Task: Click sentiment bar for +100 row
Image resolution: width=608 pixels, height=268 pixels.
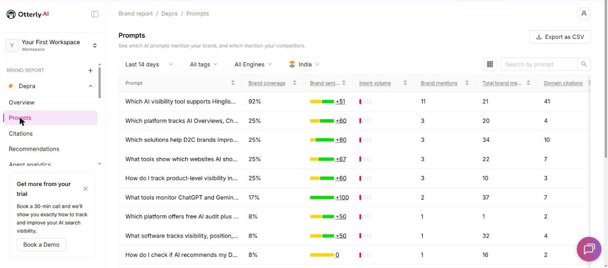Action: click(x=322, y=198)
